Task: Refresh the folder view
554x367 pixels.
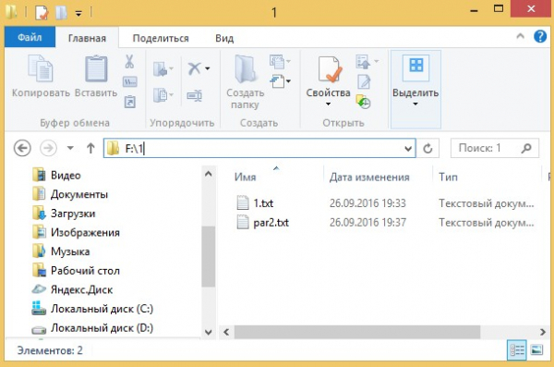Action: (428, 148)
